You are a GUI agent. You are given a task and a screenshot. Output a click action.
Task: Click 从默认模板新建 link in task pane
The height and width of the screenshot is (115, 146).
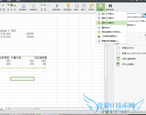[129, 59]
